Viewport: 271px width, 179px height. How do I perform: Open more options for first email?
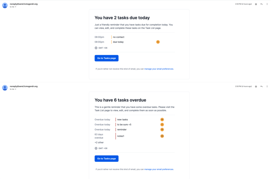[267, 4]
